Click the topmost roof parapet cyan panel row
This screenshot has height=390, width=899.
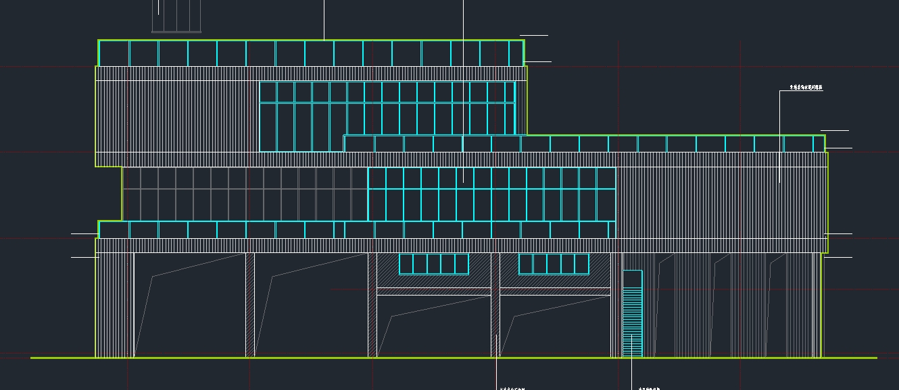pos(311,53)
